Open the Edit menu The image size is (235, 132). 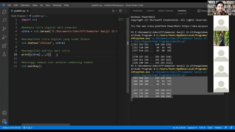(x=15, y=5)
